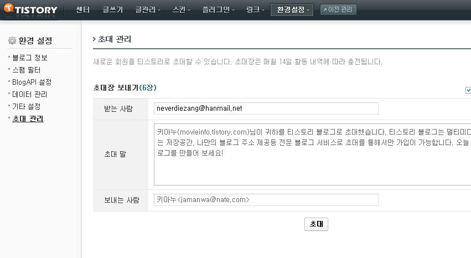Click the 받는 사람 email field
This screenshot has height=258, width=471.
pos(266,109)
